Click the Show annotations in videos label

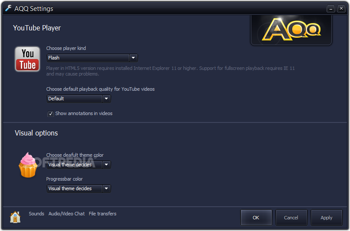(84, 113)
